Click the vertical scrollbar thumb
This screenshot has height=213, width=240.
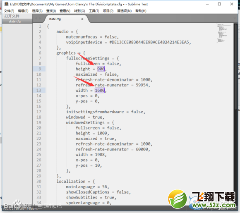pos(236,67)
